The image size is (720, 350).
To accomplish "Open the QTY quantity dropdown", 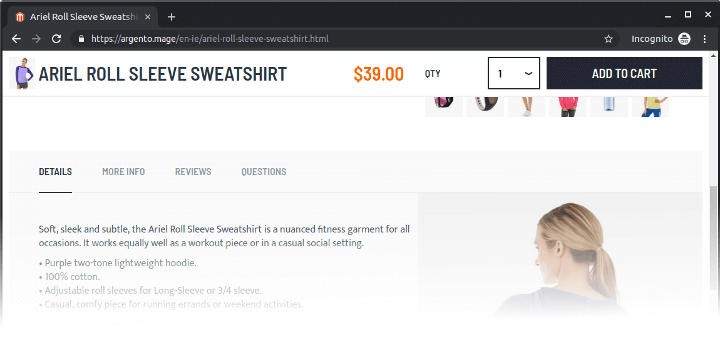I will coord(514,73).
